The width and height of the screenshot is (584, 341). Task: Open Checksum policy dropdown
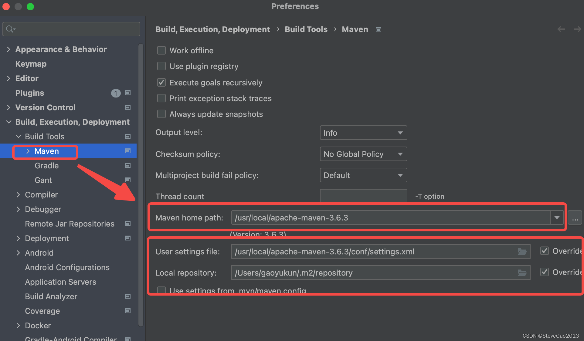pyautogui.click(x=363, y=154)
